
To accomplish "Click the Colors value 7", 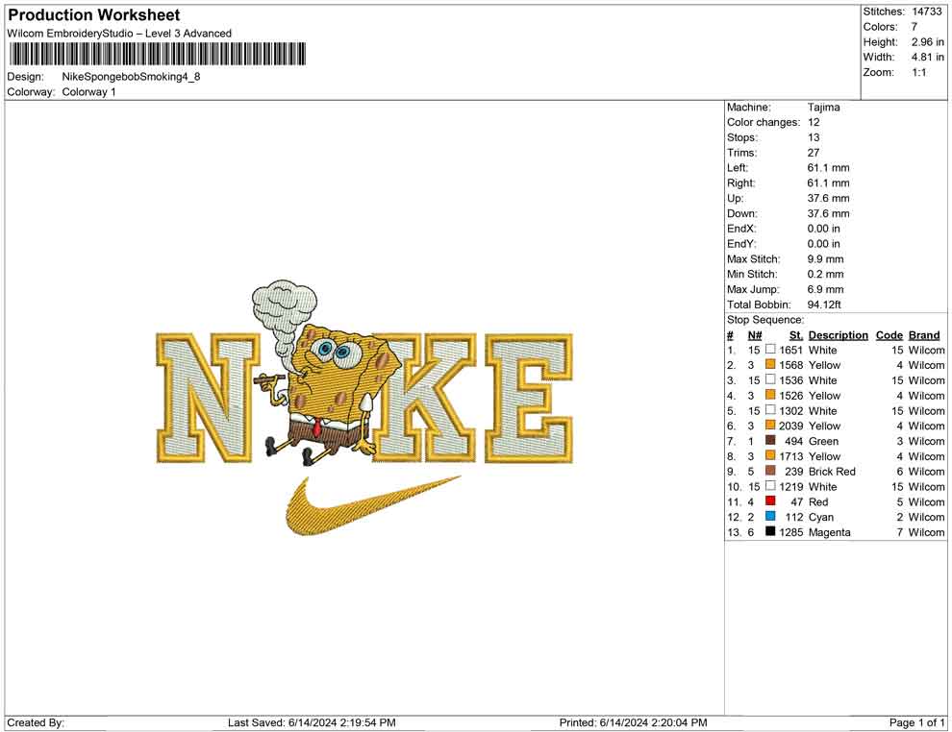I will point(914,27).
